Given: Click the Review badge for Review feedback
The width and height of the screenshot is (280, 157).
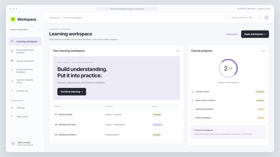Looking at the screenshot, I should [x=261, y=118].
